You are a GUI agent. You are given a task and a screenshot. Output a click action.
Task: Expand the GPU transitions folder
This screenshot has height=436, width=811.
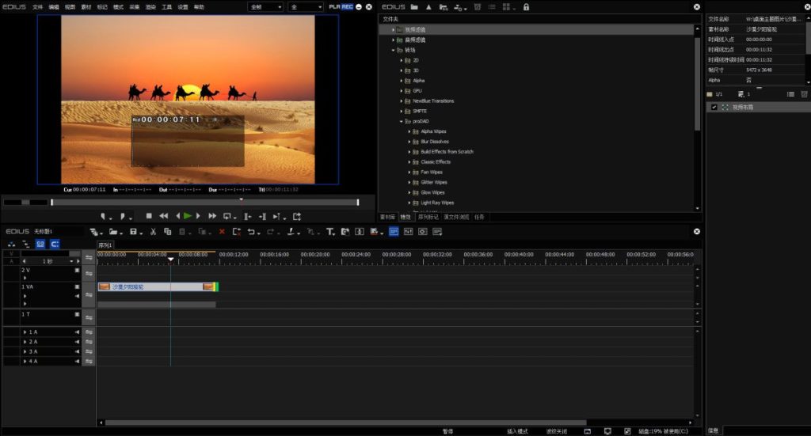402,91
